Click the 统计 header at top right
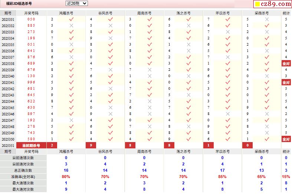The image size is (292, 194). click(x=286, y=13)
